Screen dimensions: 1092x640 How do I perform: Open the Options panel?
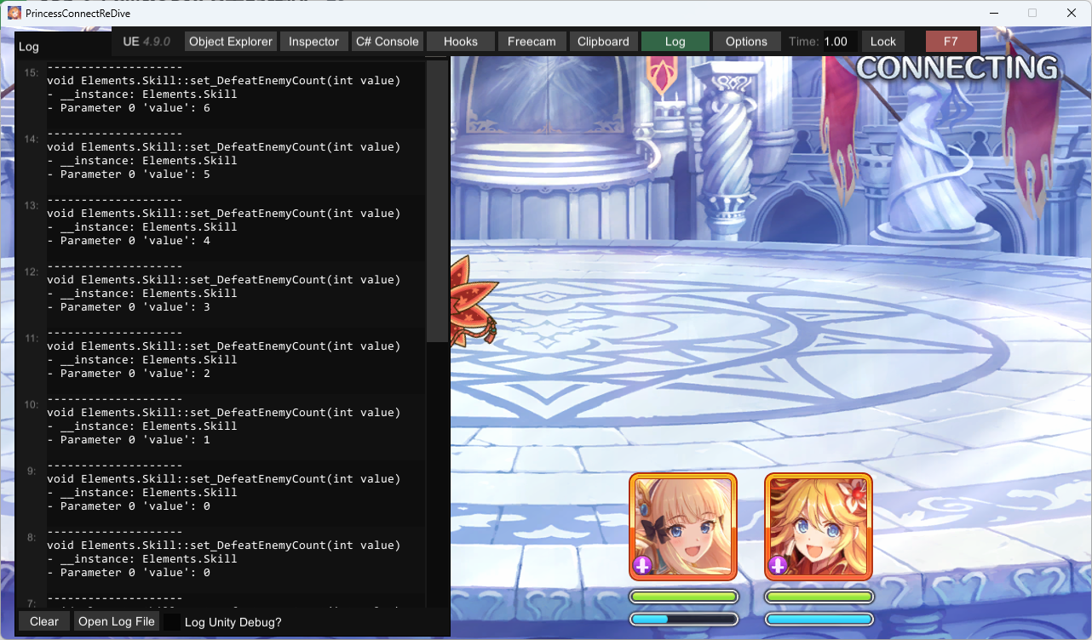point(746,42)
